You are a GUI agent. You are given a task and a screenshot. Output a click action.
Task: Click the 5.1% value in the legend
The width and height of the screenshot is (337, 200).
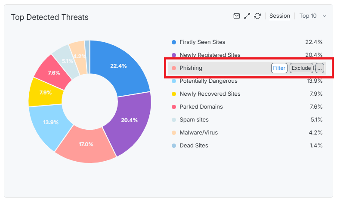(x=316, y=120)
